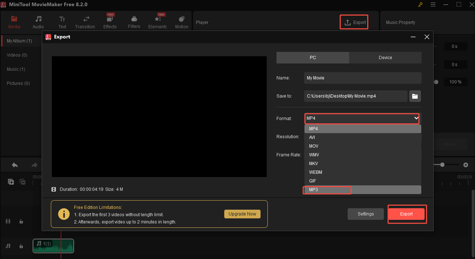The height and width of the screenshot is (259, 475).
Task: Minimize the Export dialog
Action: point(413,37)
